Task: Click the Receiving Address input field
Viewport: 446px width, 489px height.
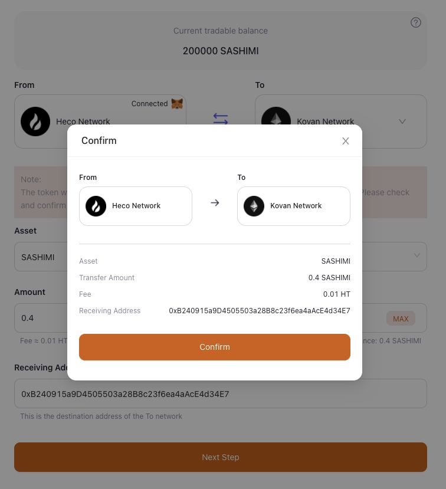Action: click(x=221, y=393)
